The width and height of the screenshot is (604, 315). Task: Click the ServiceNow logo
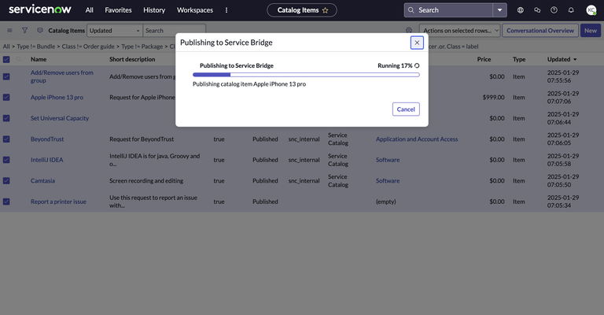coord(39,9)
